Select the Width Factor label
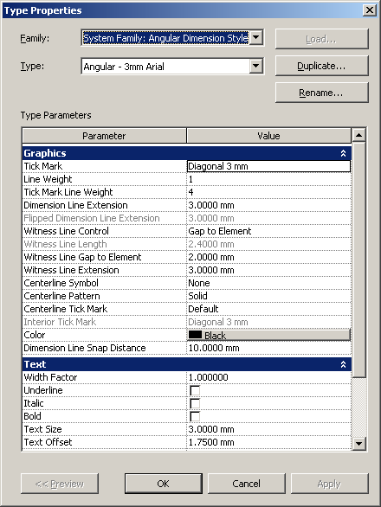Image resolution: width=381 pixels, height=507 pixels. click(50, 377)
